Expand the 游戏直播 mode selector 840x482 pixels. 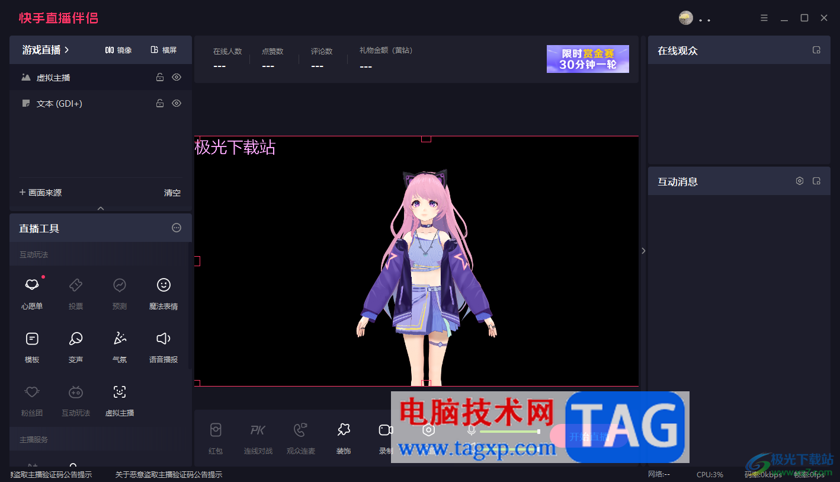[46, 50]
